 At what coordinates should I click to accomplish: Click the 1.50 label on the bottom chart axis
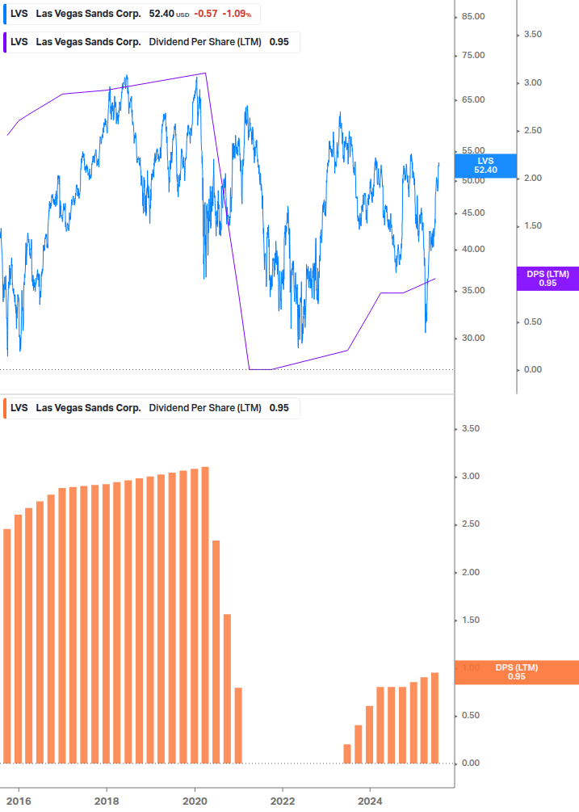point(471,620)
